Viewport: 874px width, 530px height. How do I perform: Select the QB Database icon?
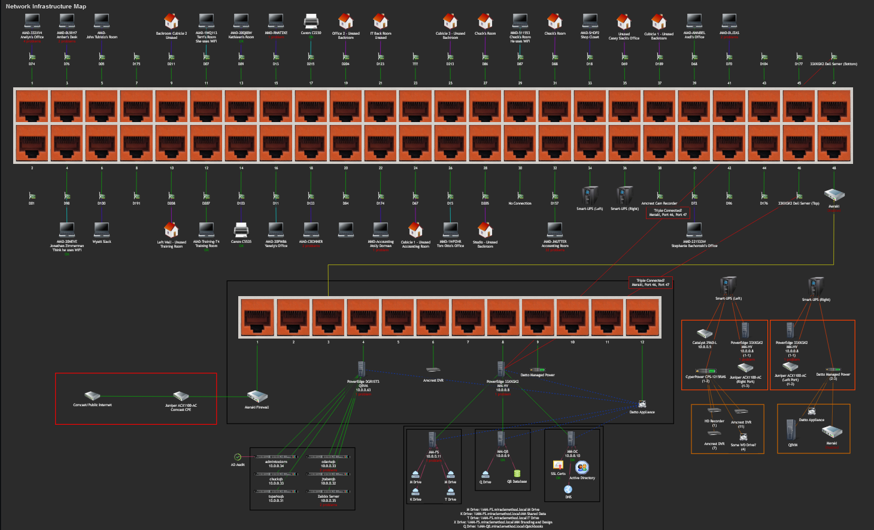(x=517, y=474)
